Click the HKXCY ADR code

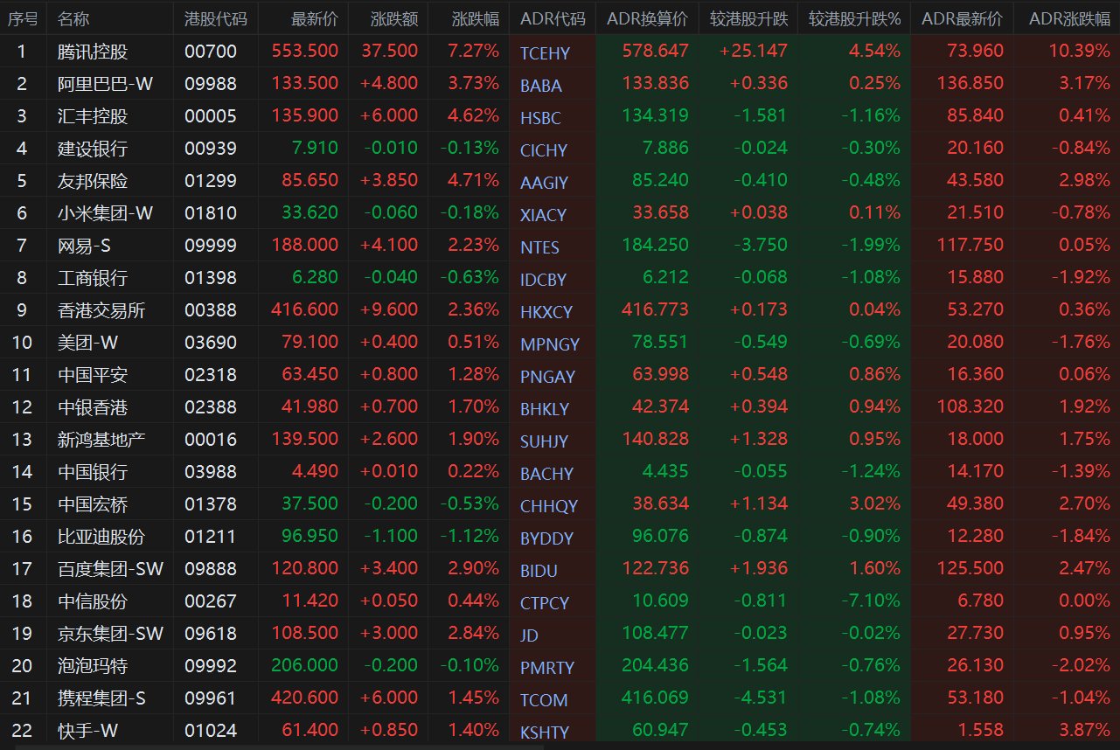point(546,312)
